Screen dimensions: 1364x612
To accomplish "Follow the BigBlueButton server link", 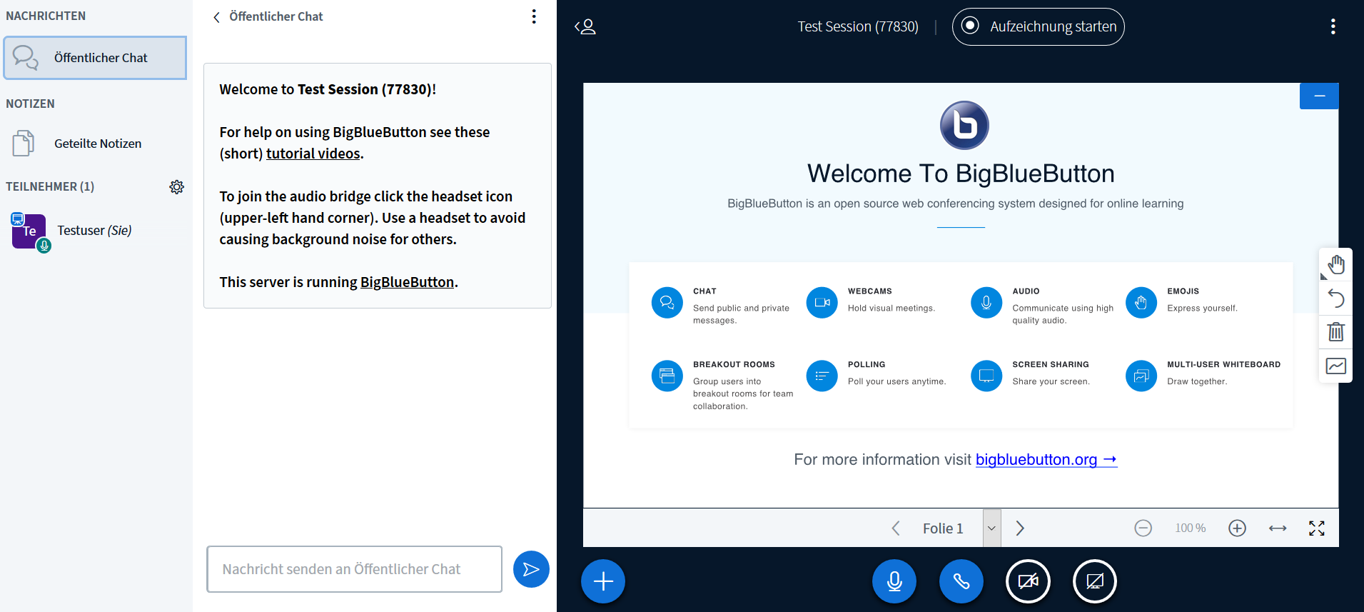I will pos(407,282).
